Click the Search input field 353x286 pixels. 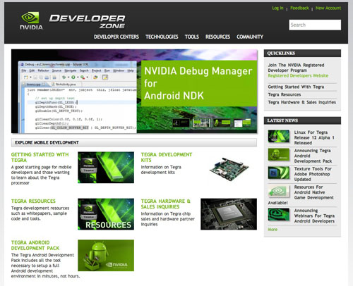(315, 25)
